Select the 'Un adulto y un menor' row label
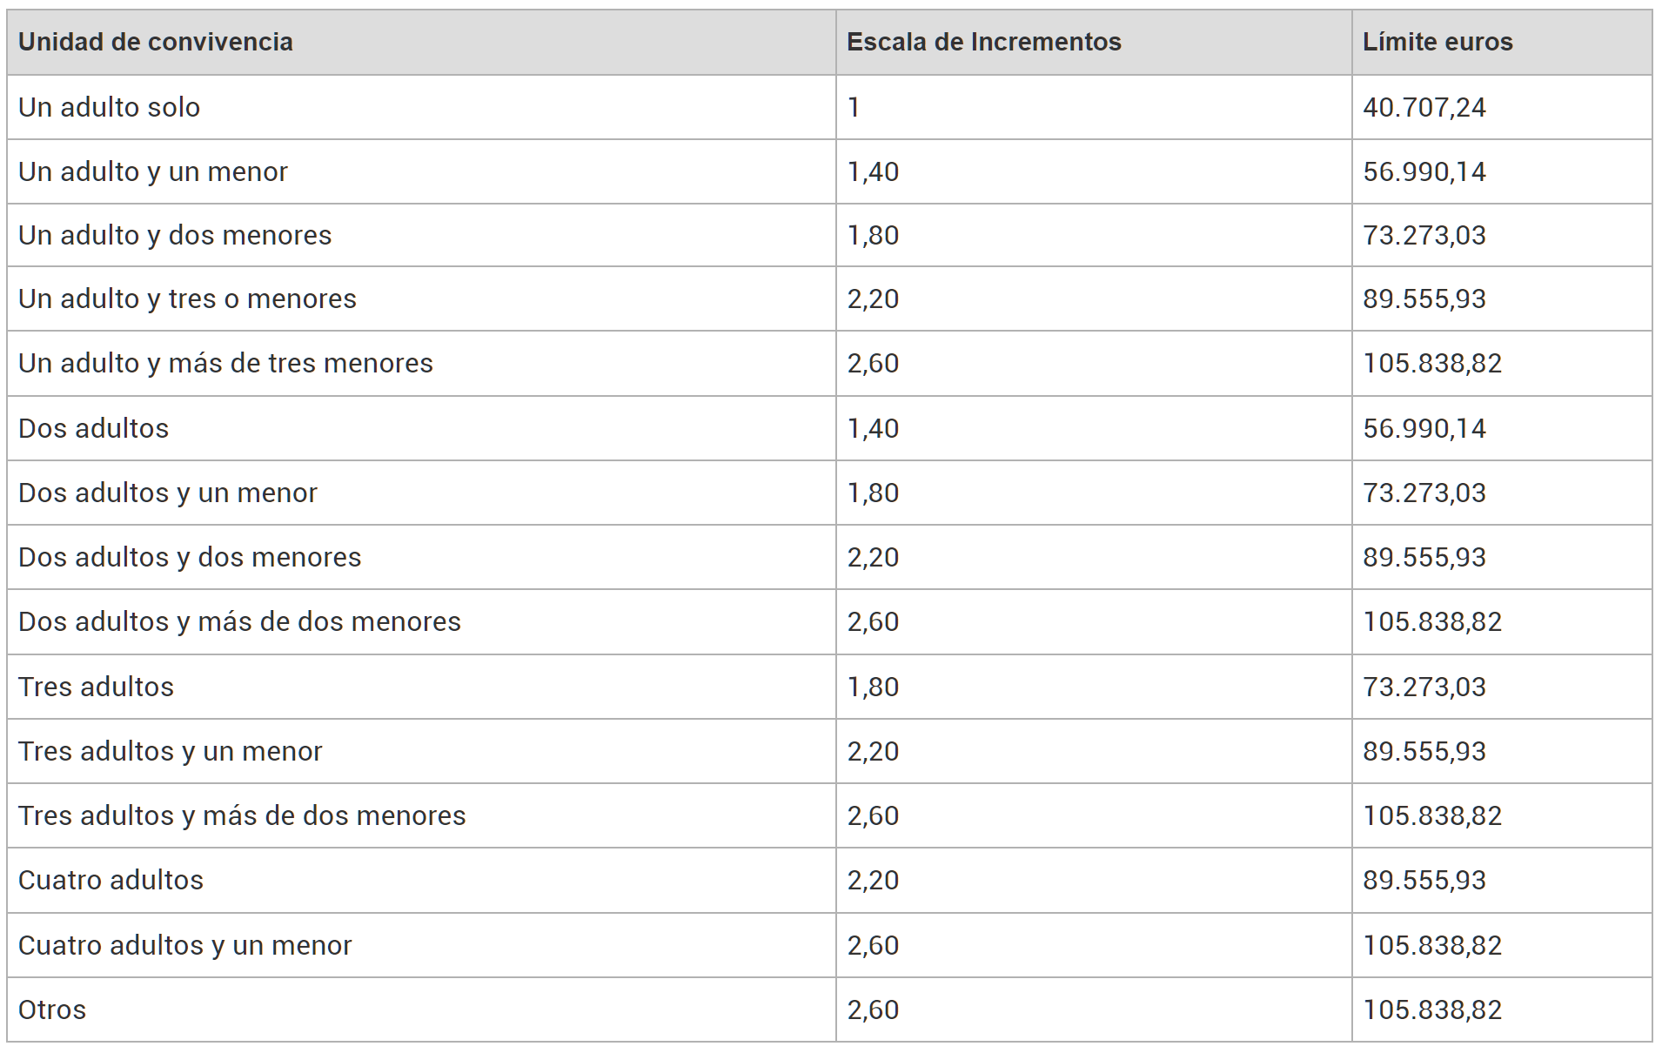 tap(152, 171)
